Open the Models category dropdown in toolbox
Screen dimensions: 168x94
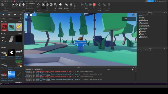[x=4, y=18]
